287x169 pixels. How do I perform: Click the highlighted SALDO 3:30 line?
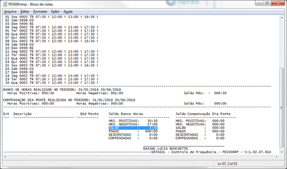coord(133,128)
